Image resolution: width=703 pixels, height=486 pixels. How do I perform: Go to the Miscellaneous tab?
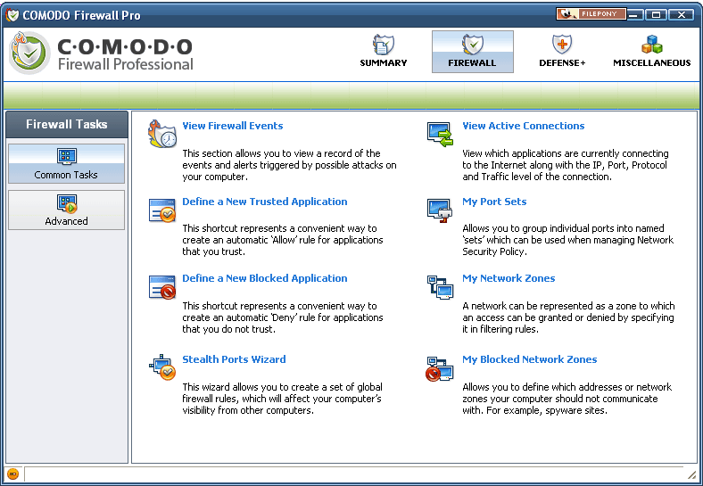click(x=651, y=52)
